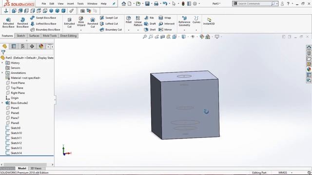
Task: Click the Swept Cut feature
Action: click(109, 17)
